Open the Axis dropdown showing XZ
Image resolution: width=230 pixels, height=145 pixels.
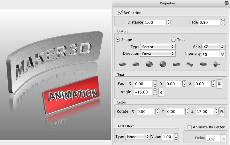[213, 47]
